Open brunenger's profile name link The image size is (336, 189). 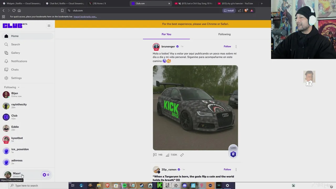[168, 46]
